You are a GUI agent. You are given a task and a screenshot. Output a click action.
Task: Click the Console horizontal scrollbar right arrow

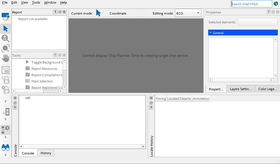[x=143, y=147]
